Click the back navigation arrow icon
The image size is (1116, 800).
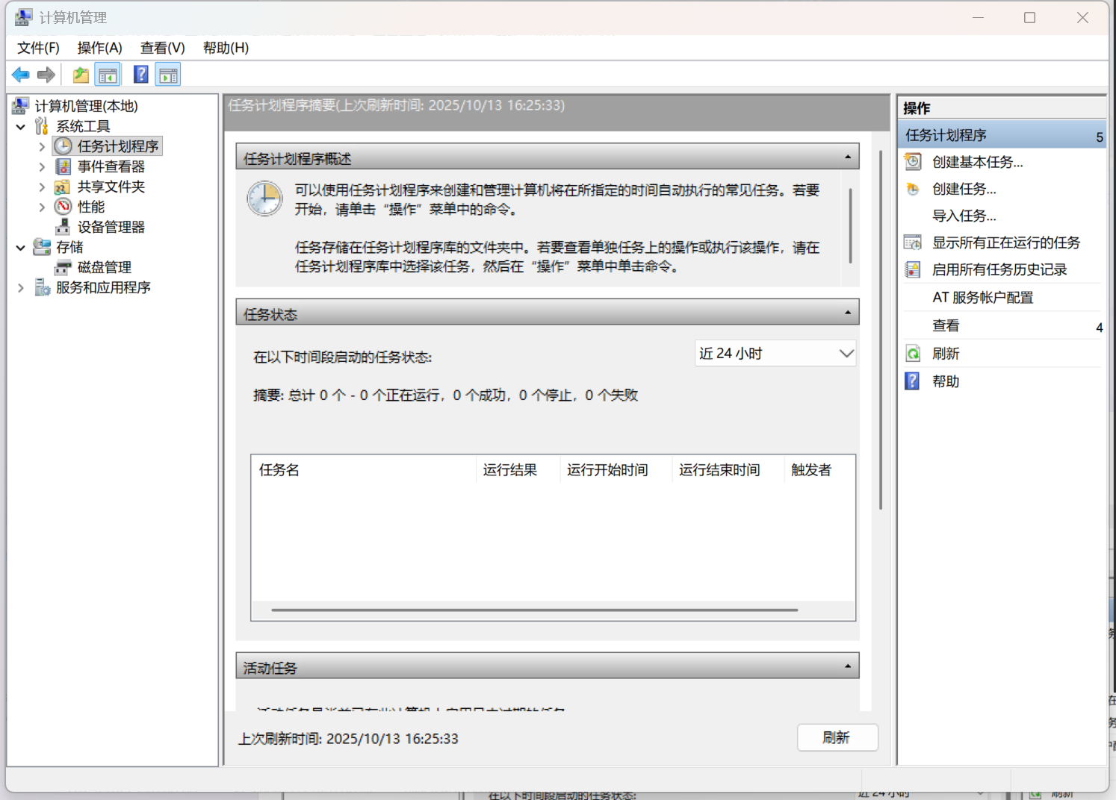click(x=20, y=74)
